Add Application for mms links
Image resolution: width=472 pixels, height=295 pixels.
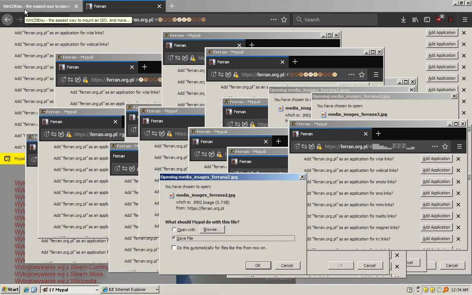437,204
